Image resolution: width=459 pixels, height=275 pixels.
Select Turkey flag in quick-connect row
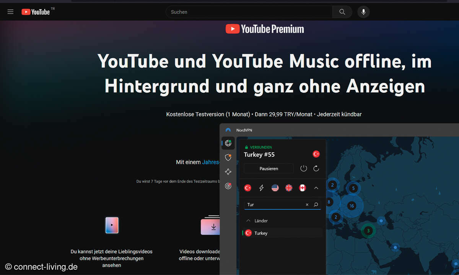pos(248,188)
